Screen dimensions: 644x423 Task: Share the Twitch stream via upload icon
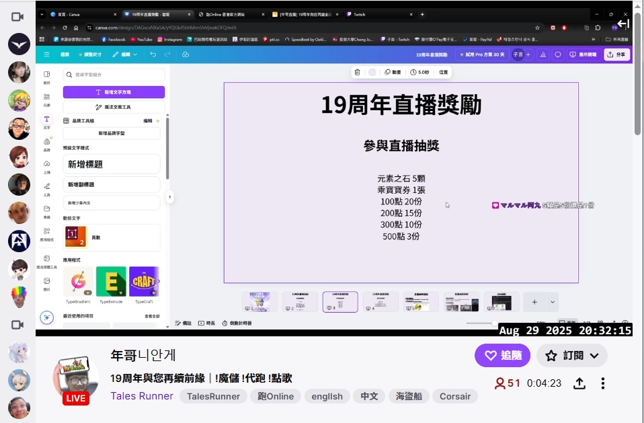click(579, 383)
